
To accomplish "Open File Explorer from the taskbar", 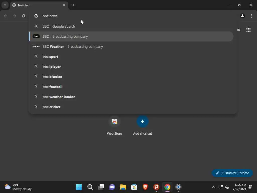I will click(123, 187).
